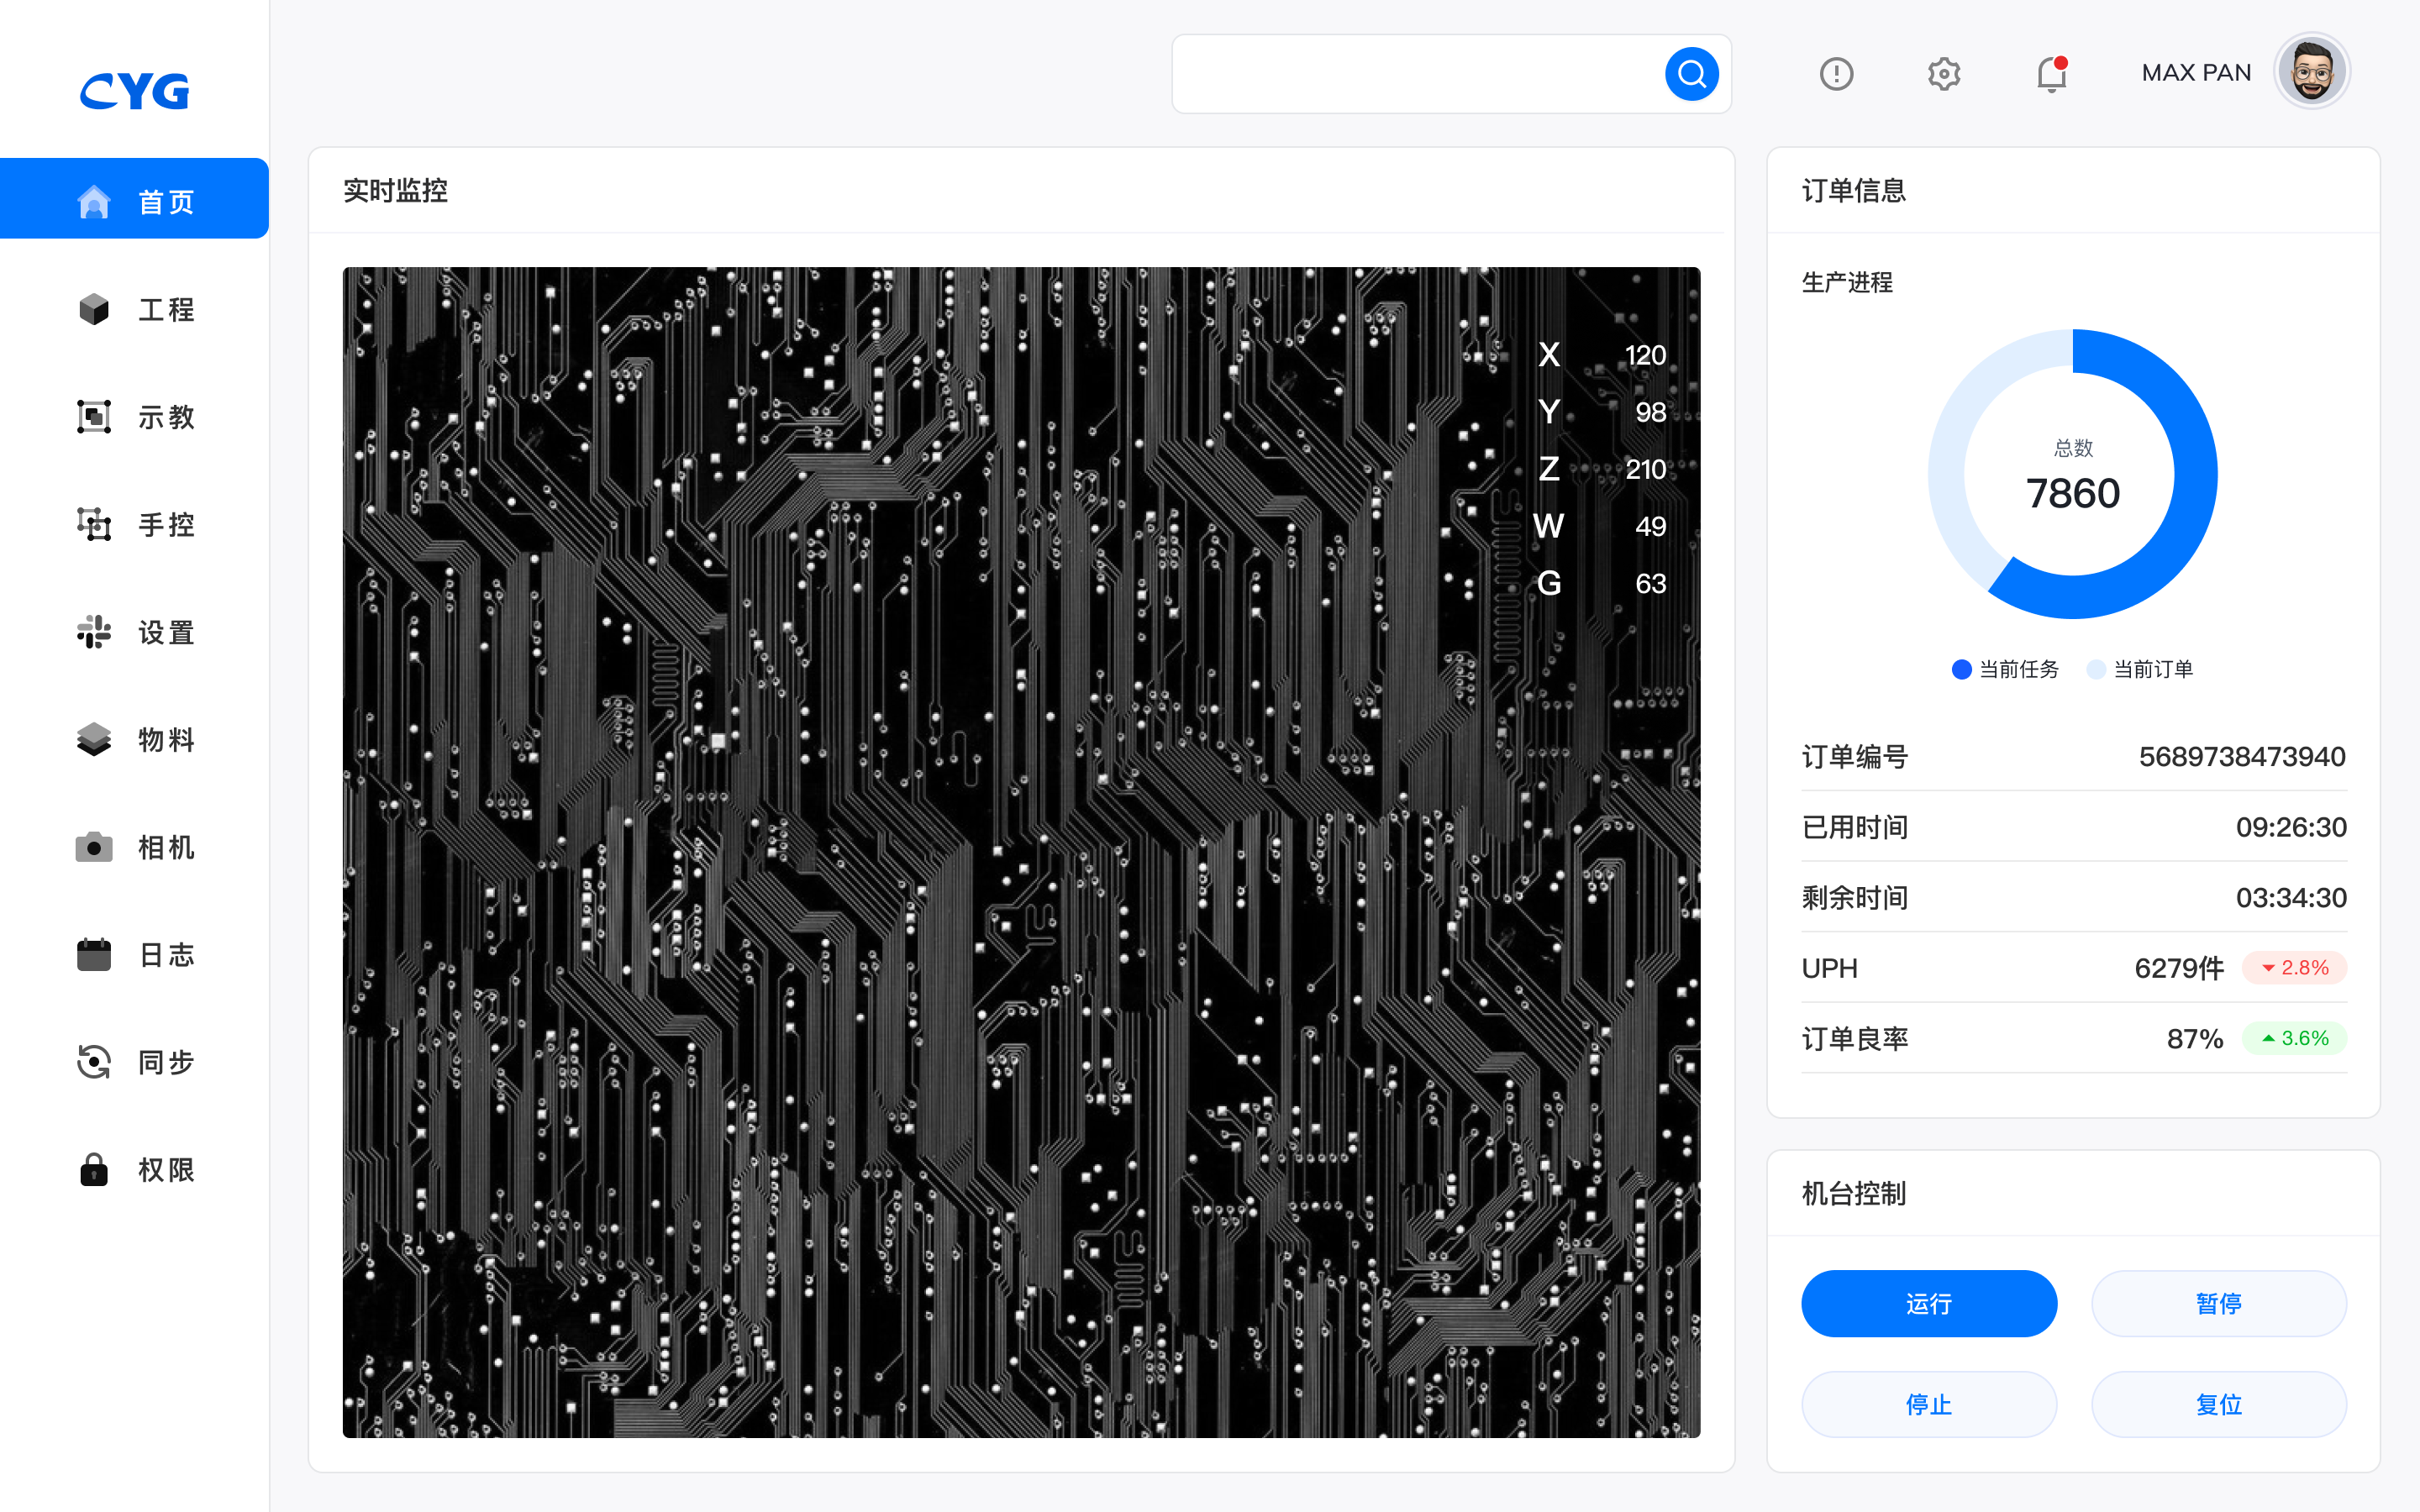Screen dimensions: 2420x1512
Task: Click the 运行 button
Action: 1929,1303
